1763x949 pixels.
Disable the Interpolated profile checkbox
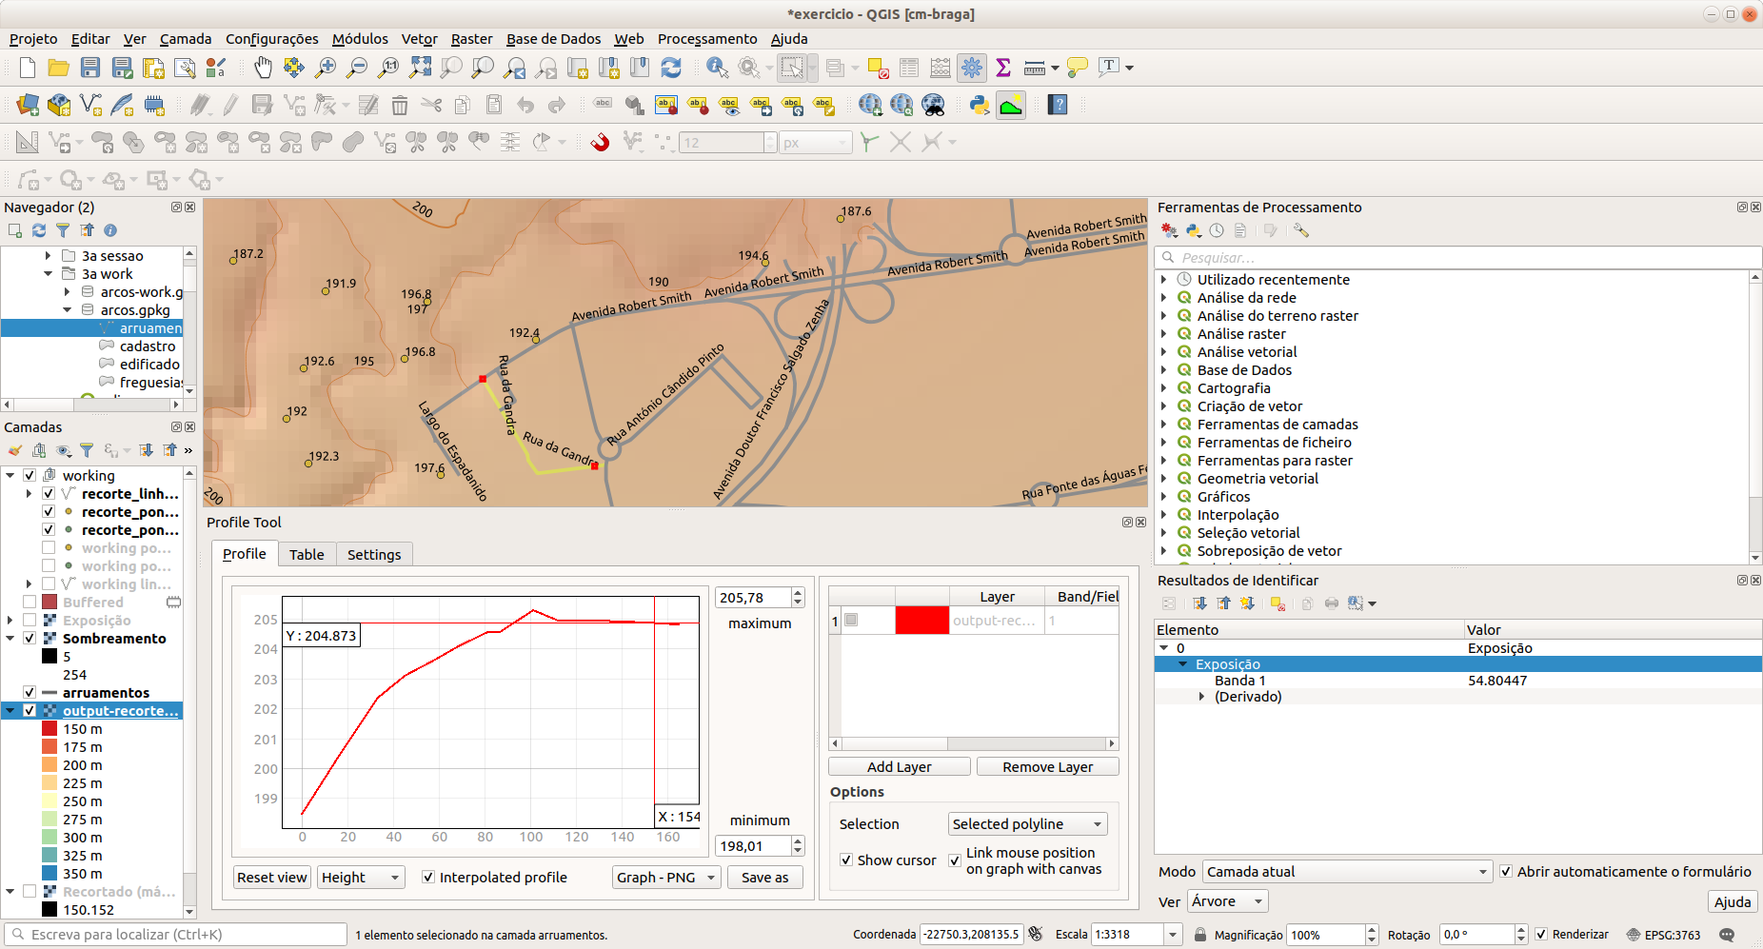click(x=428, y=878)
